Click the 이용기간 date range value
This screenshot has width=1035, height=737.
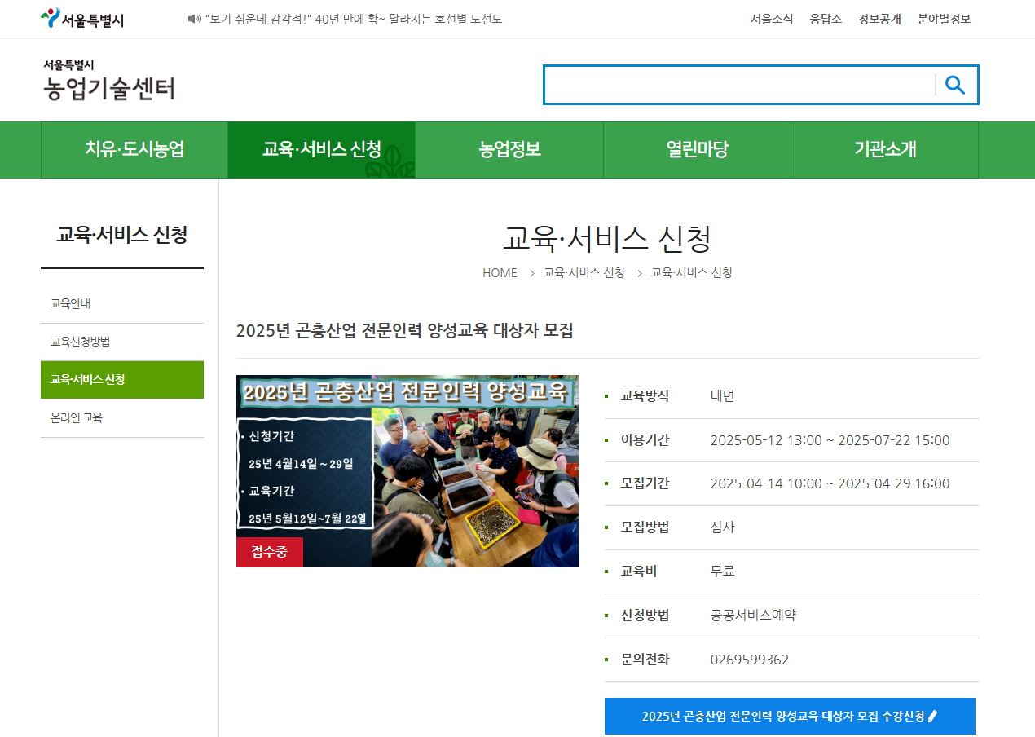point(830,440)
